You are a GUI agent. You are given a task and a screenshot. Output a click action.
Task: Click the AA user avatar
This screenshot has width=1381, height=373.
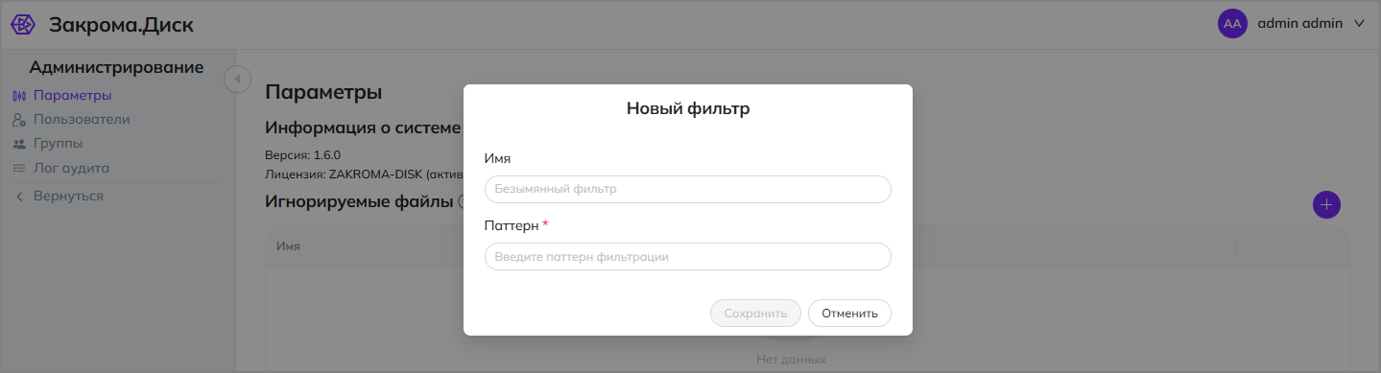[x=1232, y=24]
